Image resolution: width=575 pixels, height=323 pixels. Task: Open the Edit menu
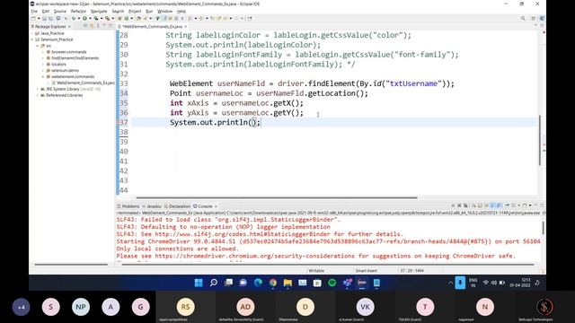click(x=46, y=12)
